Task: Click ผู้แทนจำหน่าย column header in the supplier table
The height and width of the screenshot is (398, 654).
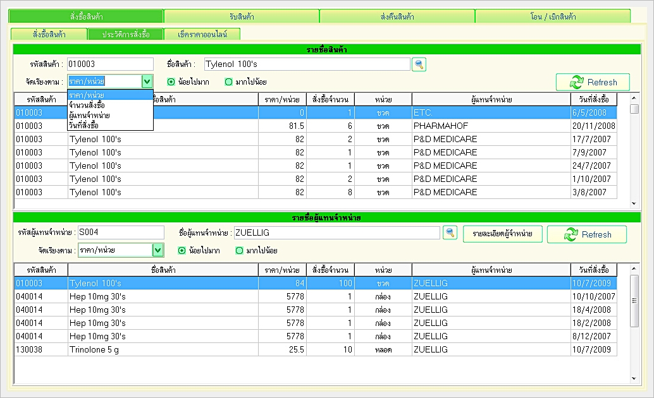Action: [x=491, y=270]
